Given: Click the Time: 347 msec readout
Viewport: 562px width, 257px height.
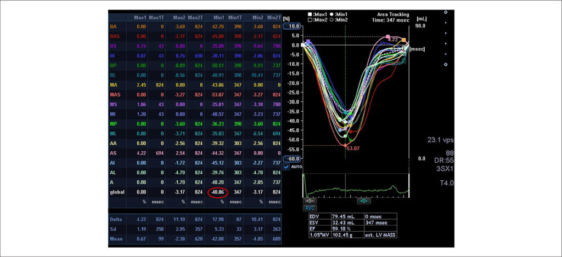Looking at the screenshot, I should pyautogui.click(x=390, y=20).
